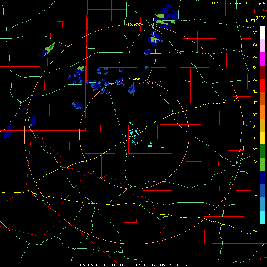Pick the magenta legend swatch
267x267 pixels.
(262, 59)
